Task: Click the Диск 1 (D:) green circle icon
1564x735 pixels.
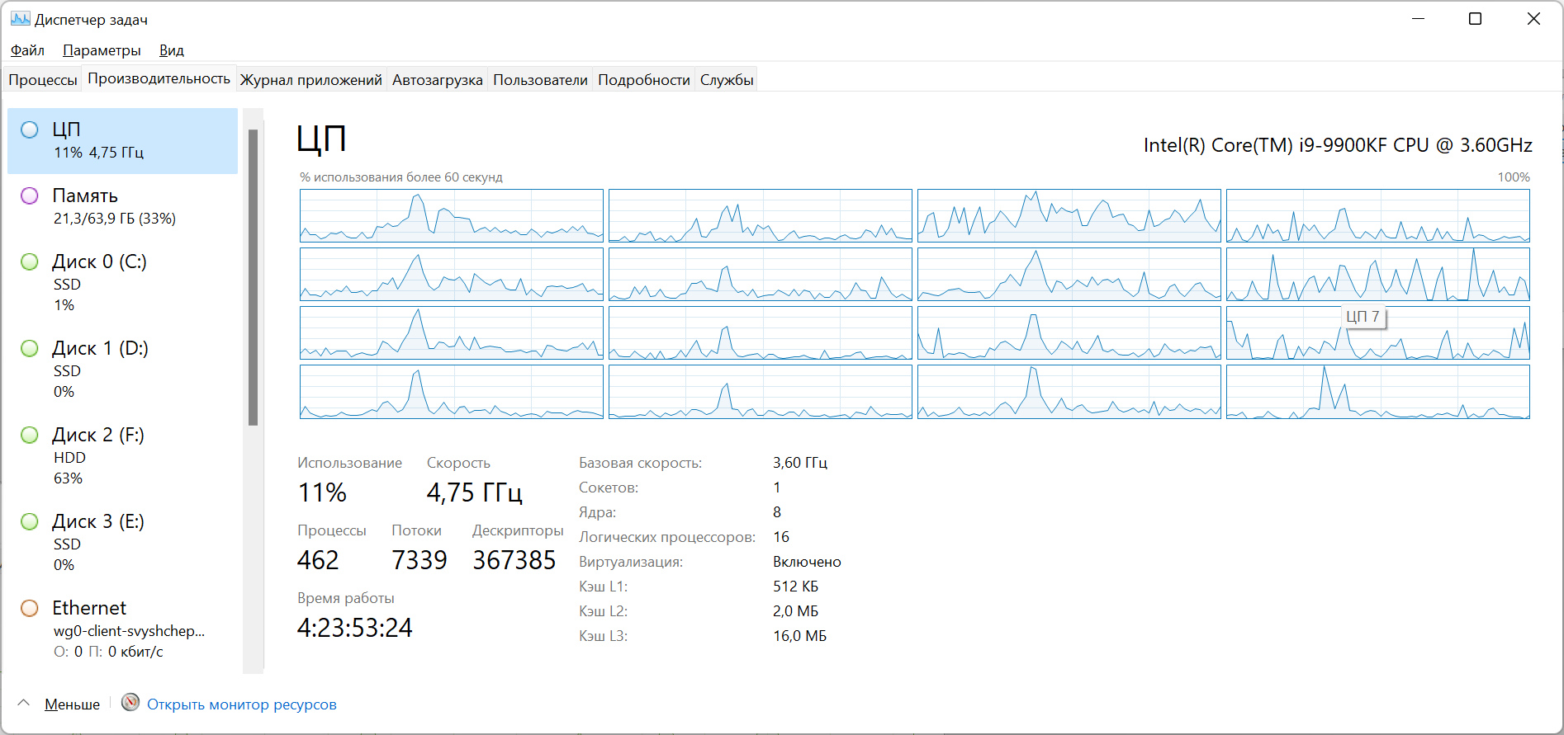Action: (30, 348)
